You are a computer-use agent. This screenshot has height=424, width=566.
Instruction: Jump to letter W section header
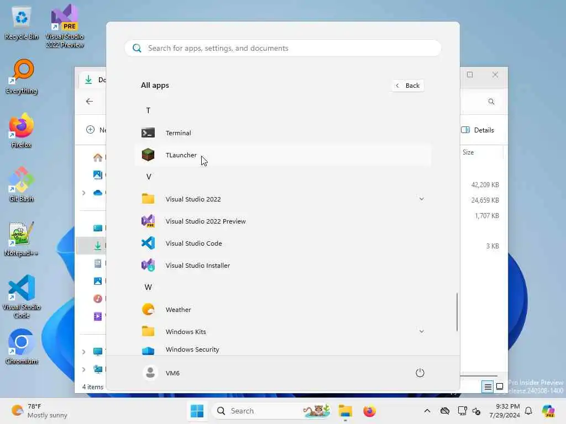(x=148, y=287)
